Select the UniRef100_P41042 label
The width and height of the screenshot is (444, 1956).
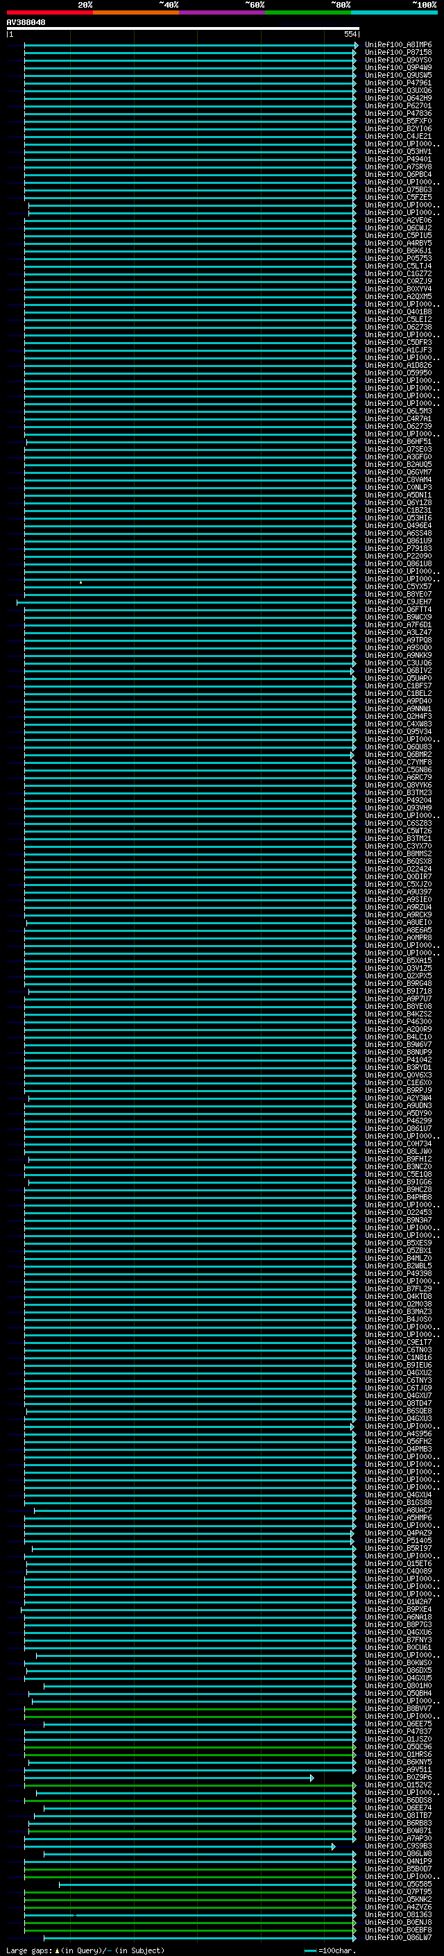(x=398, y=1060)
